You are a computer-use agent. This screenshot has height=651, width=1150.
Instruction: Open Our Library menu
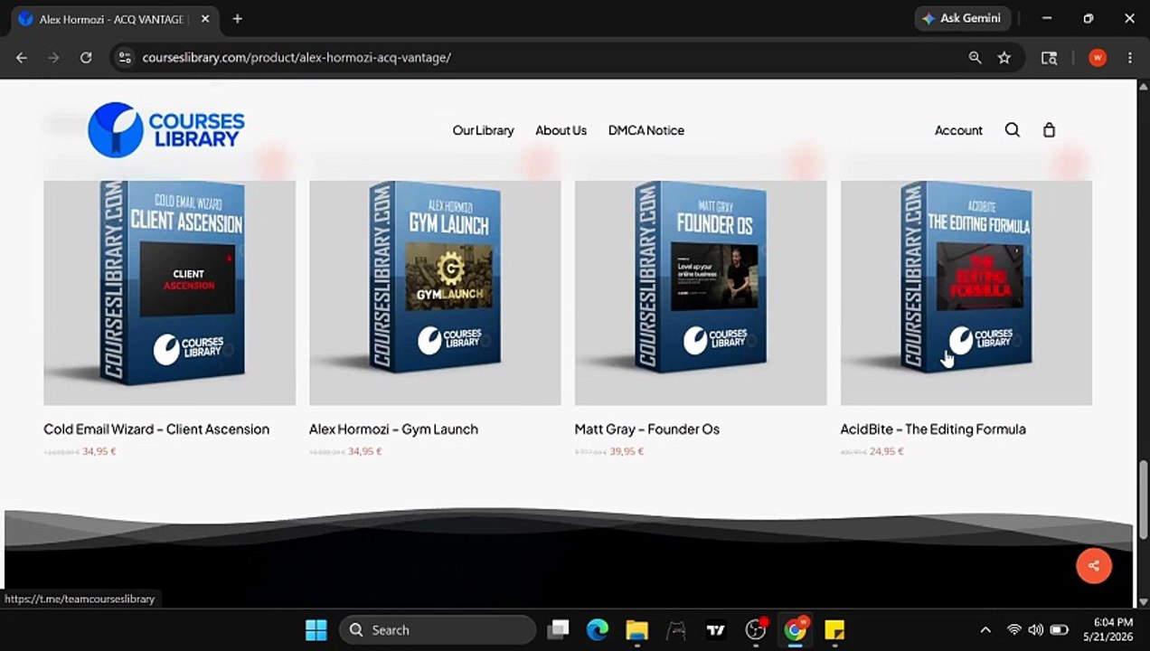click(x=483, y=130)
